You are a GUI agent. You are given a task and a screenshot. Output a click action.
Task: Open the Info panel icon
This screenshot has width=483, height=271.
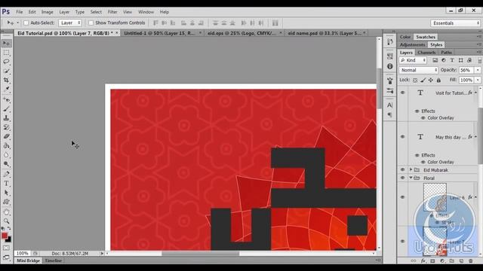(390, 66)
